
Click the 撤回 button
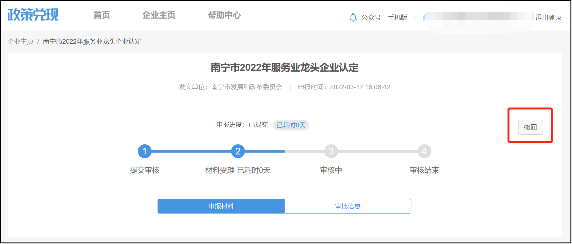coord(530,127)
